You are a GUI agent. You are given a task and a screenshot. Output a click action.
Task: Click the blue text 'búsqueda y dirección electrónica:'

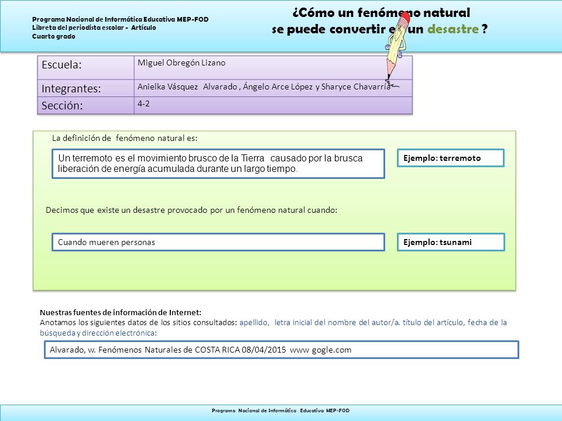pyautogui.click(x=98, y=333)
